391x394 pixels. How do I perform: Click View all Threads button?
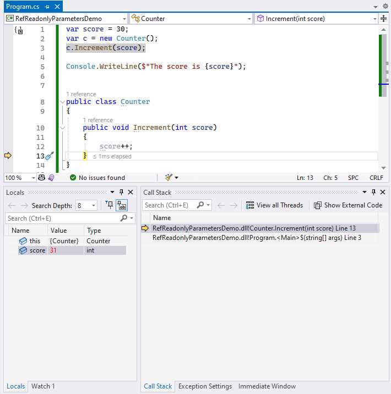coord(274,205)
